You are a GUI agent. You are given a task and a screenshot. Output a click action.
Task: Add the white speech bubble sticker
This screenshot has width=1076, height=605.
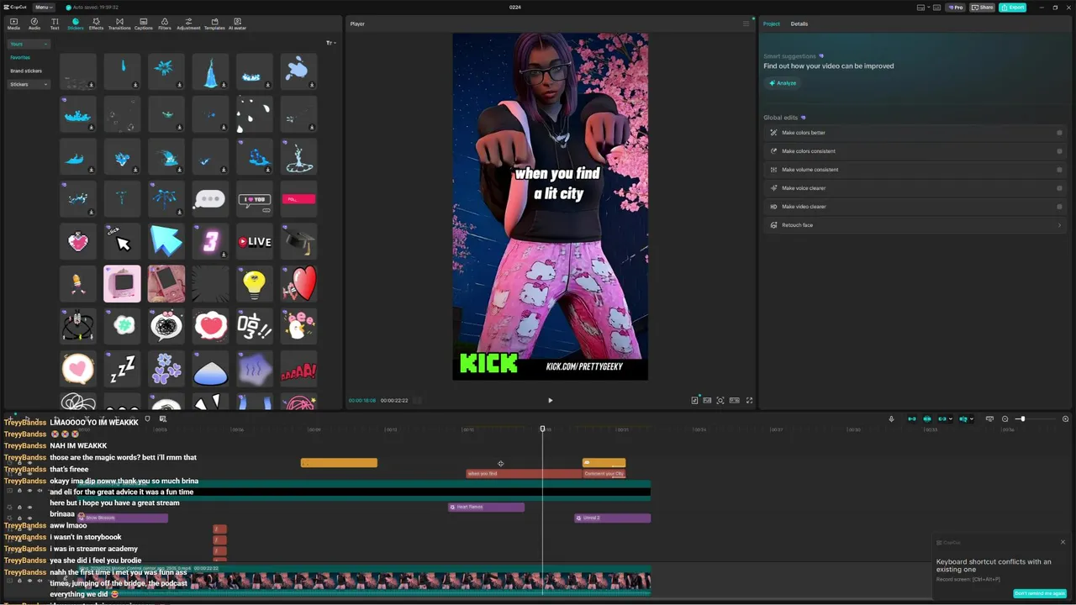210,199
